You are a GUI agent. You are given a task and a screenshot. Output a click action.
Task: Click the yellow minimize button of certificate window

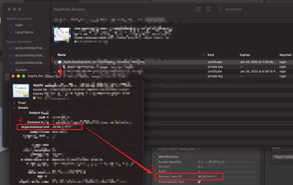pyautogui.click(x=18, y=76)
